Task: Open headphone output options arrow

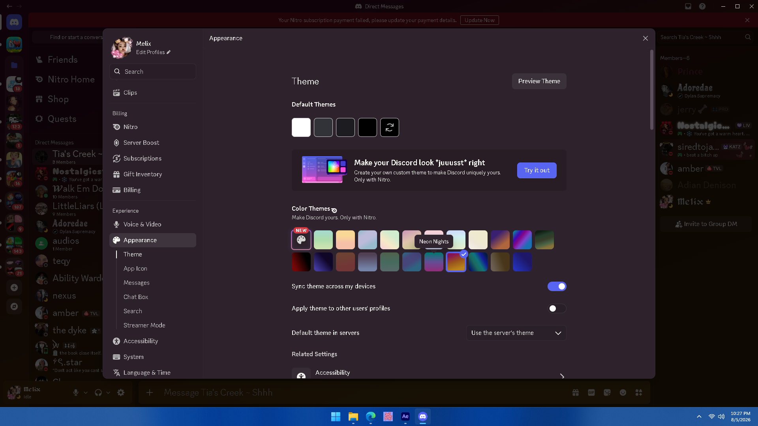Action: pyautogui.click(x=108, y=392)
